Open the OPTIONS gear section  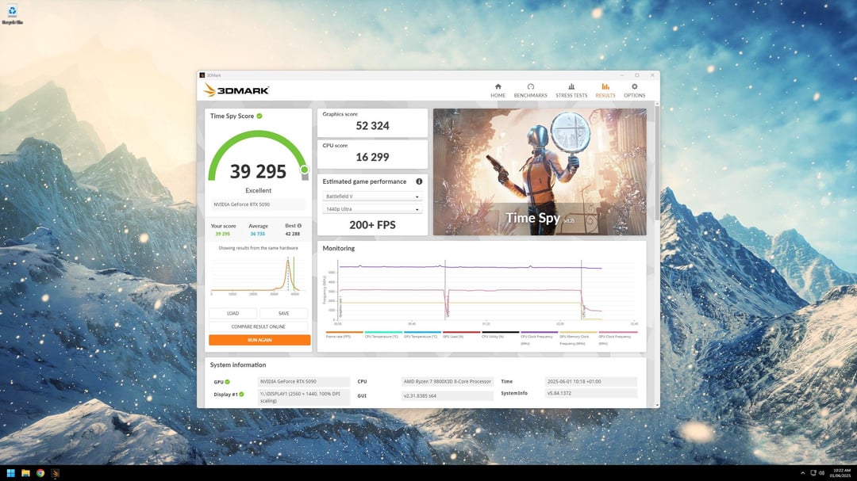point(635,90)
